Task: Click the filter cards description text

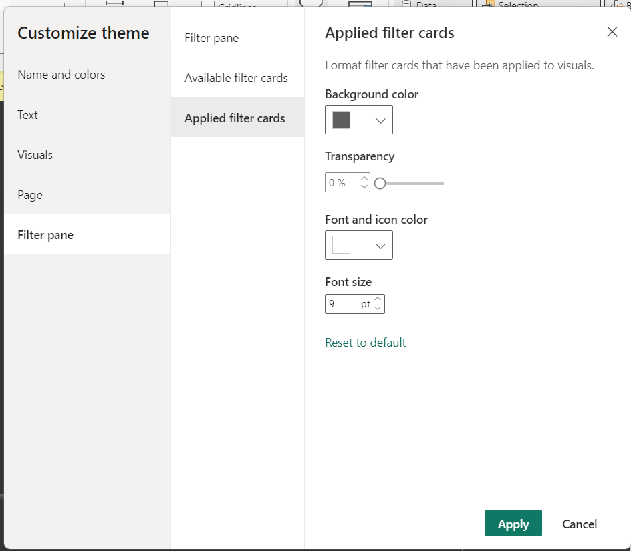Action: pos(460,65)
